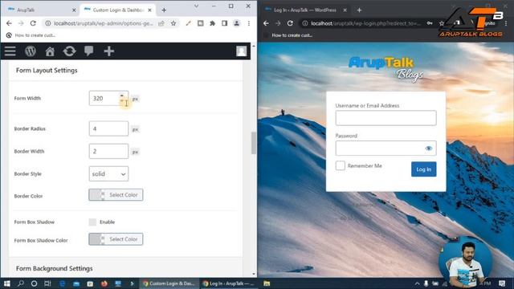The height and width of the screenshot is (289, 514).
Task: Close the ArupTalk tab
Action: [x=74, y=10]
